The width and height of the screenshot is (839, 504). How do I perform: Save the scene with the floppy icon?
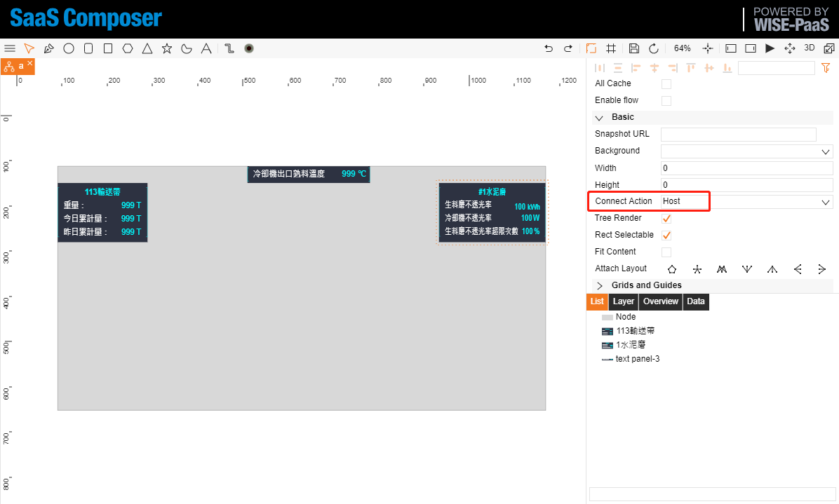click(x=634, y=48)
